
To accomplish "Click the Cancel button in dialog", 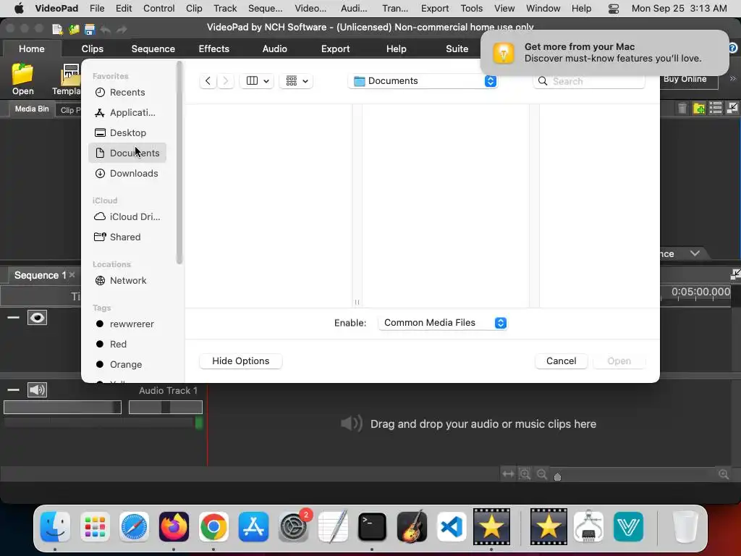I will click(x=561, y=361).
